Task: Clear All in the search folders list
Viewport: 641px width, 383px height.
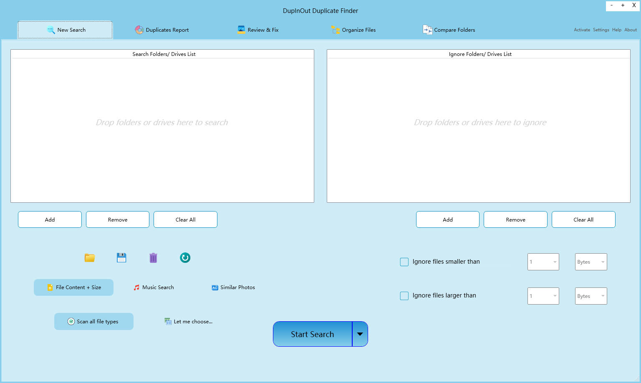Action: coord(185,219)
